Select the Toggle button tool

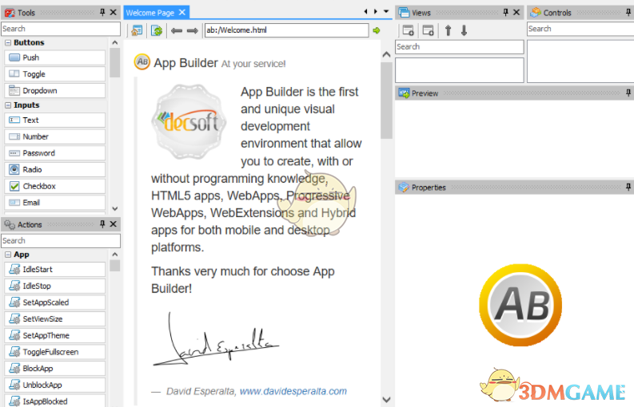[55, 74]
